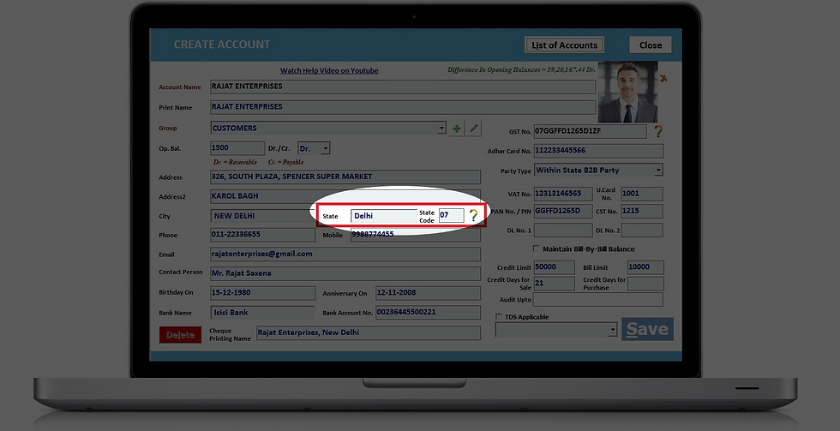The width and height of the screenshot is (840, 431).
Task: Click the Adhar Card No. field
Action: [598, 151]
